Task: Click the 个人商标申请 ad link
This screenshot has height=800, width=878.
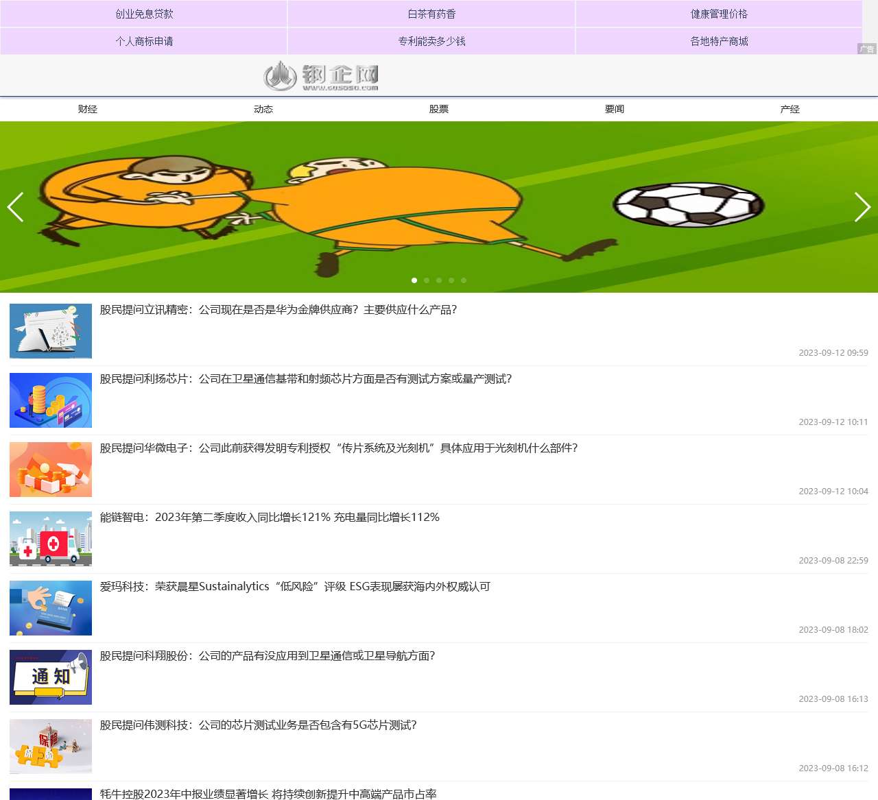Action: click(x=144, y=41)
